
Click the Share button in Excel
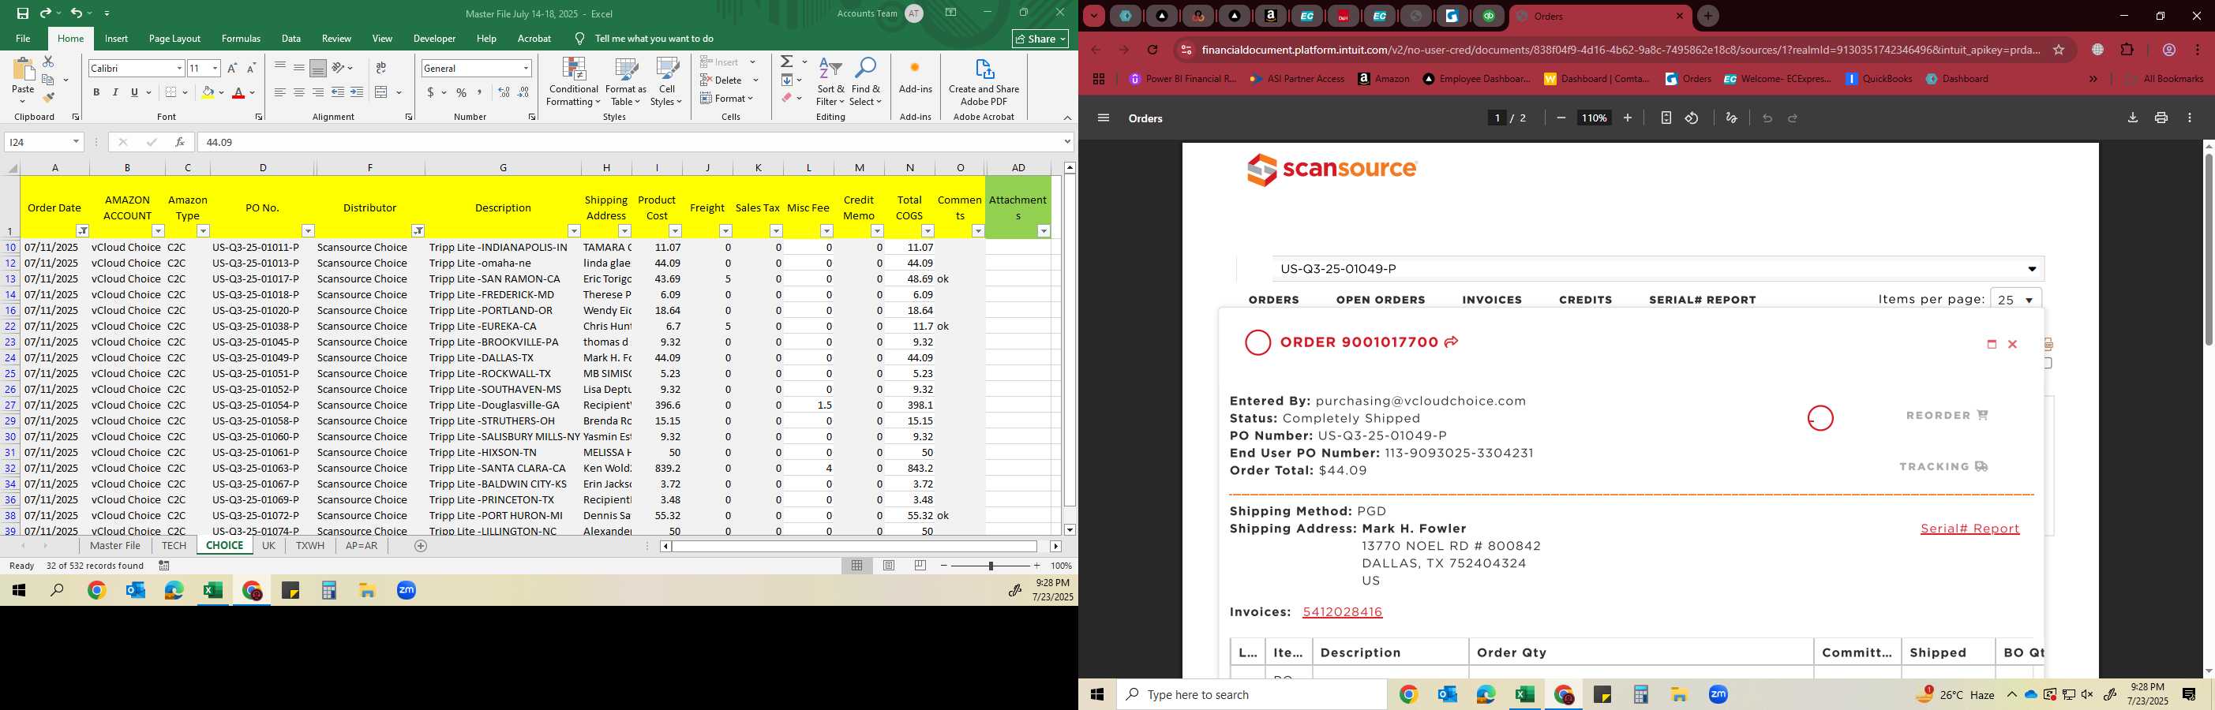1040,39
